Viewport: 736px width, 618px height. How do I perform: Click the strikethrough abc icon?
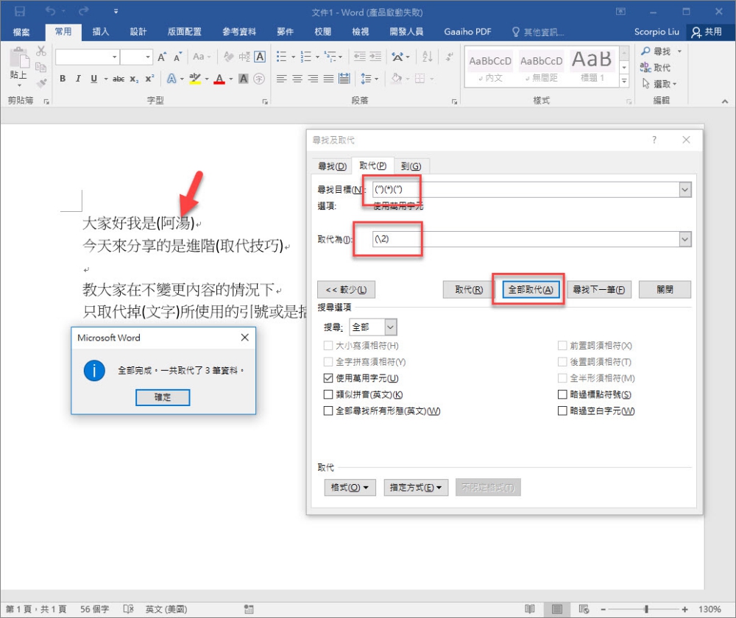pyautogui.click(x=118, y=79)
